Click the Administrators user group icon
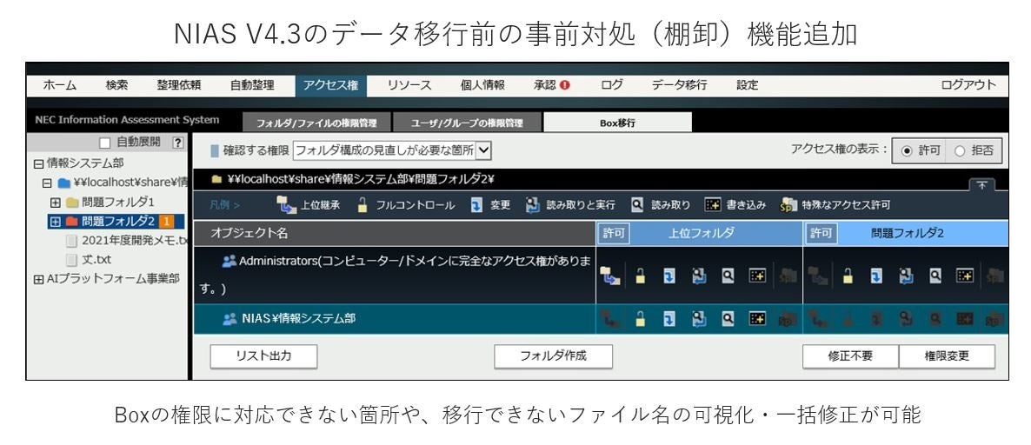Screen dimensions: 1031x445 click(x=229, y=262)
